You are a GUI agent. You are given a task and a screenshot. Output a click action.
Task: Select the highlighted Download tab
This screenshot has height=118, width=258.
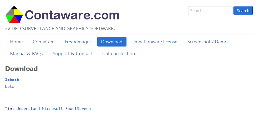(112, 42)
